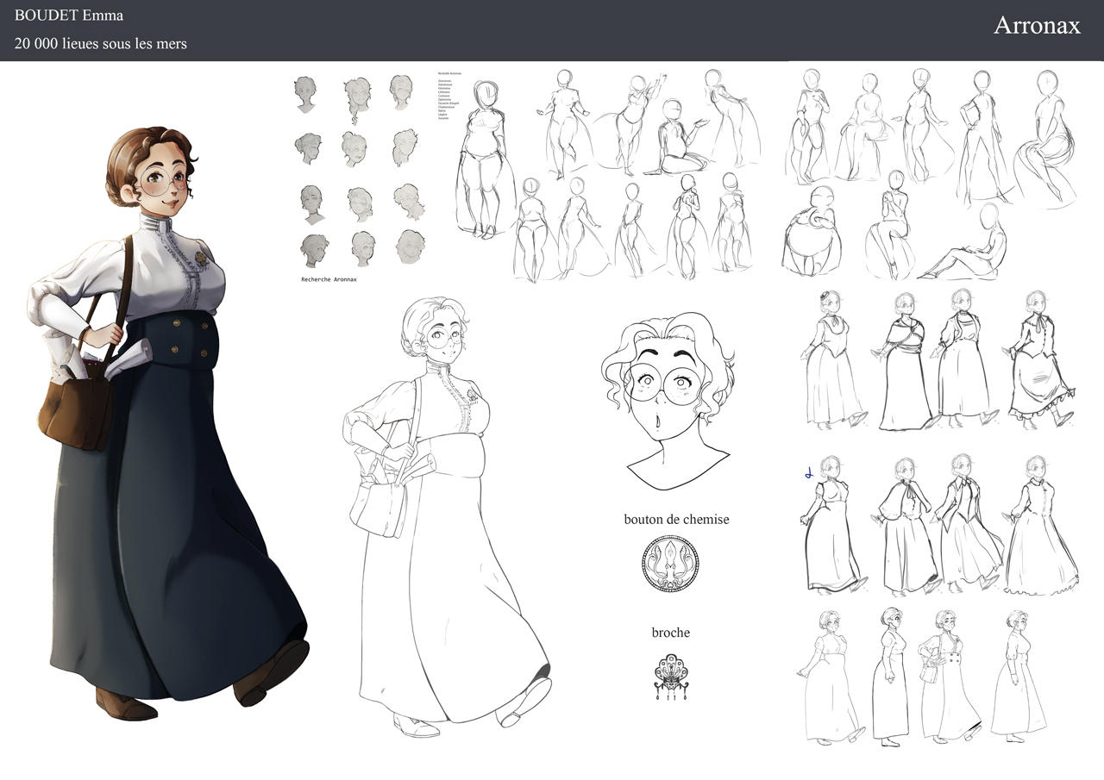Select the costume sketch with ruffled hem skirt
1104x780 pixels.
coord(1041,359)
